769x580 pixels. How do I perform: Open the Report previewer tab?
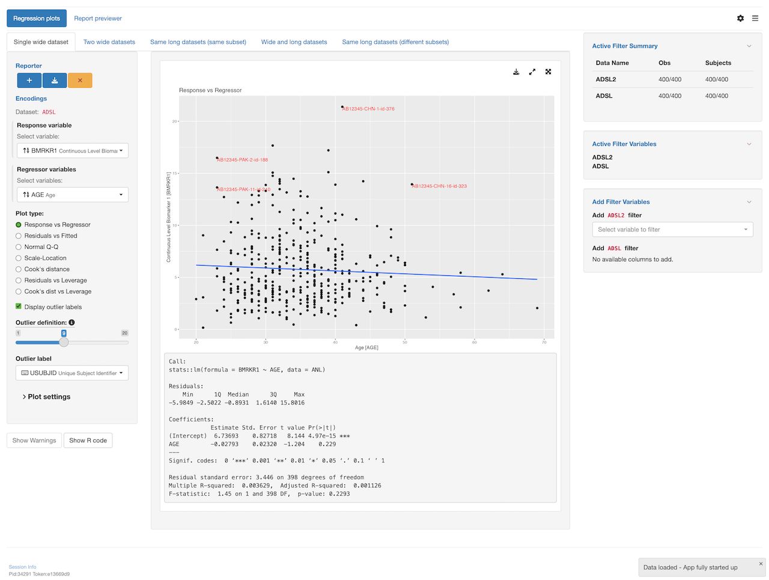98,19
